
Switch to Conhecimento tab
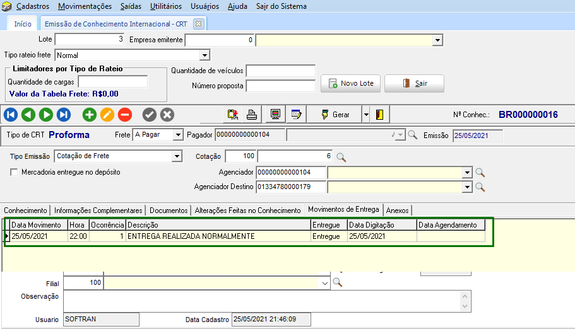25,211
